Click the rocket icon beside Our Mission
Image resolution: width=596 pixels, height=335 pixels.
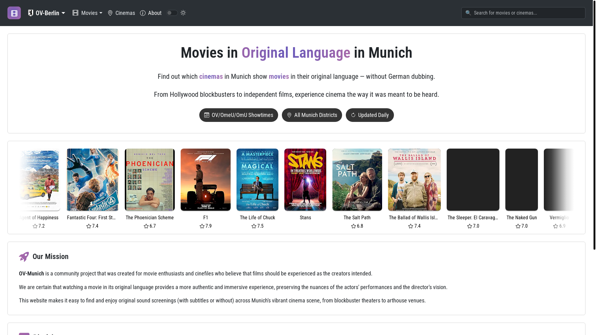point(24,257)
